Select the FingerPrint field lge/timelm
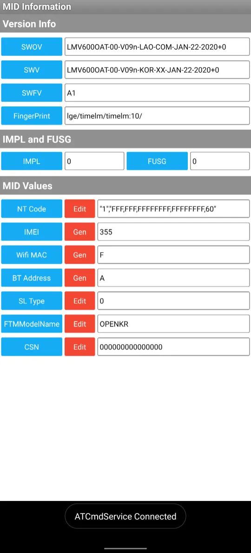Viewport: 251px width, 553px height. click(157, 116)
